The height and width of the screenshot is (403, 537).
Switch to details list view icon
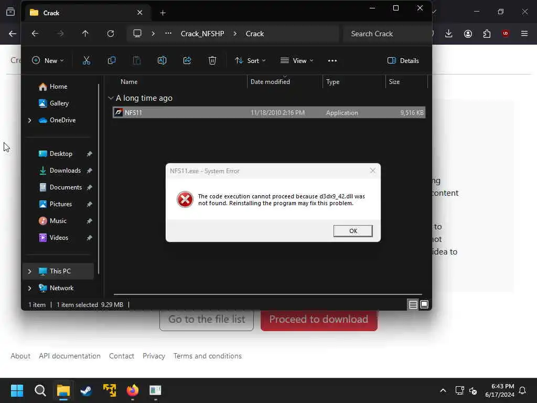point(413,305)
